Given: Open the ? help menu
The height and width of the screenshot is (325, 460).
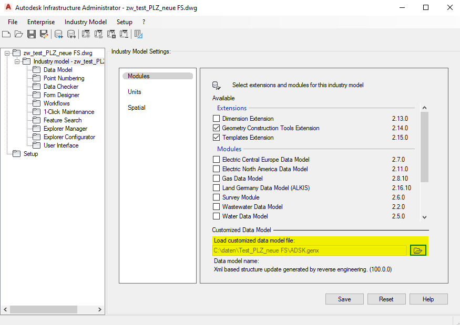Looking at the screenshot, I should tap(144, 22).
